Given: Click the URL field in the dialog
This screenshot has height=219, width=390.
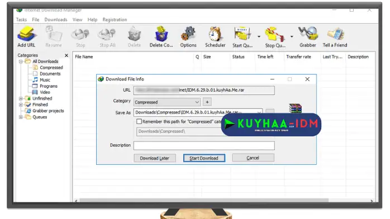Looking at the screenshot, I should (x=204, y=91).
